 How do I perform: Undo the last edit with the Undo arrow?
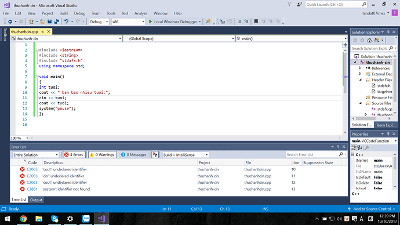point(66,21)
